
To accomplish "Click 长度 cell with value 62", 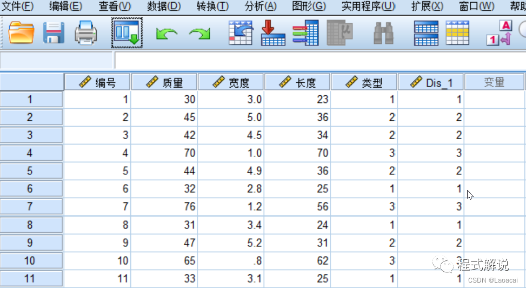I will click(297, 261).
